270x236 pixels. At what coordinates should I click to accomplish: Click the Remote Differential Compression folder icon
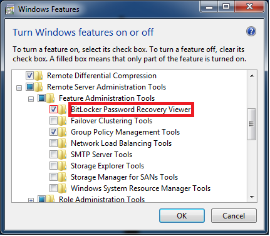pos(39,76)
